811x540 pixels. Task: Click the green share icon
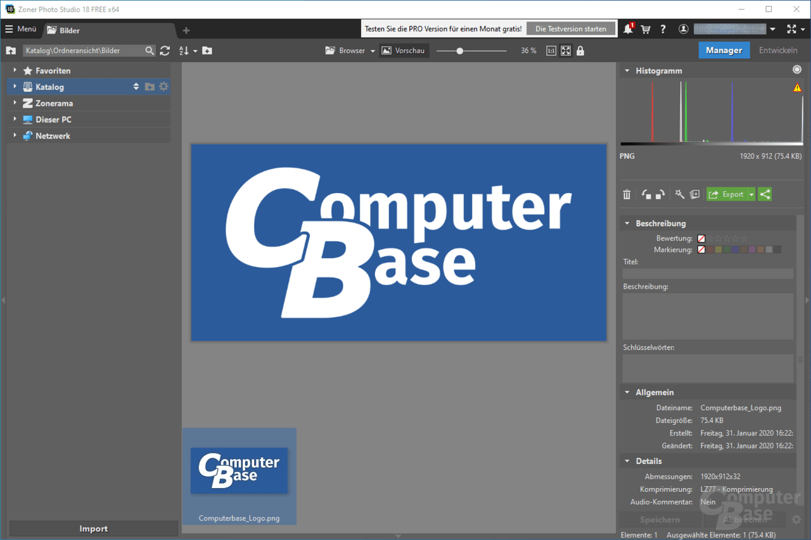point(765,194)
